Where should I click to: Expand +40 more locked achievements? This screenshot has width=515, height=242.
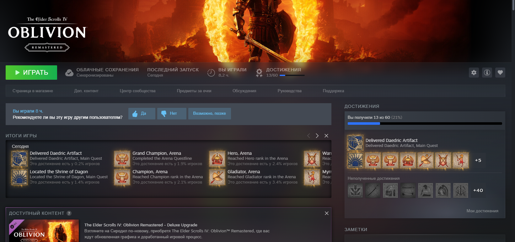(x=478, y=190)
